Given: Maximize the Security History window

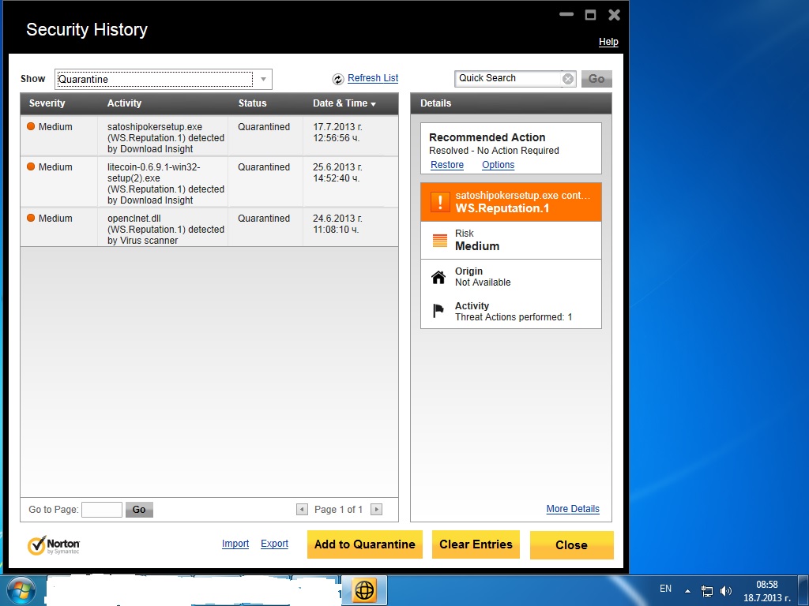Looking at the screenshot, I should pyautogui.click(x=590, y=14).
